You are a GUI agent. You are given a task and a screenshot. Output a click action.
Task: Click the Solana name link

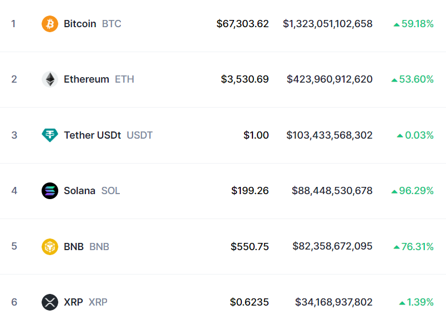coord(79,190)
